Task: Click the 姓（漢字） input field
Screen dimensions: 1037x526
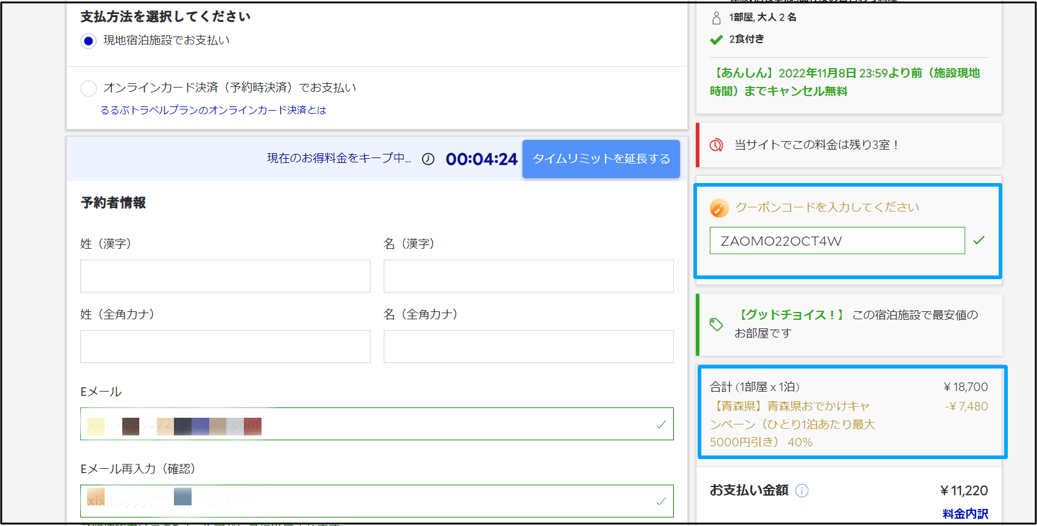Action: click(x=225, y=276)
